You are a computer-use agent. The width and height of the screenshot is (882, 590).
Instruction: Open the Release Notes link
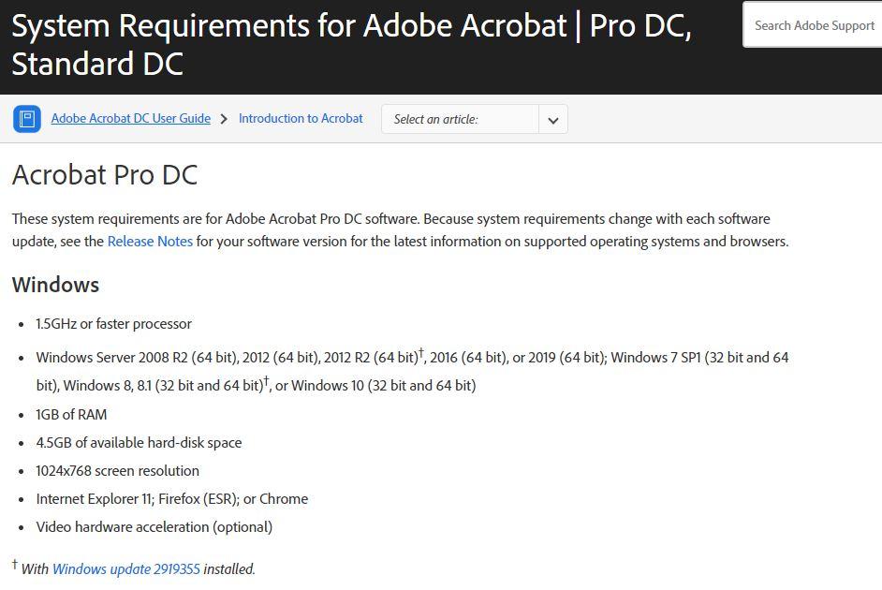149,241
